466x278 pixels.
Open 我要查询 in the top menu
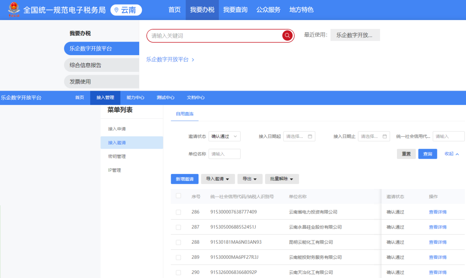click(235, 10)
